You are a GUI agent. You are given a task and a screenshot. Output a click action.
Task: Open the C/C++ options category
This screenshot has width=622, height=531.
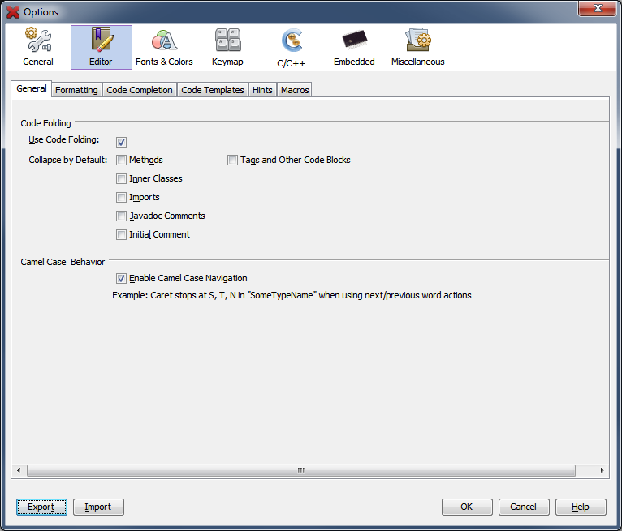(x=292, y=47)
